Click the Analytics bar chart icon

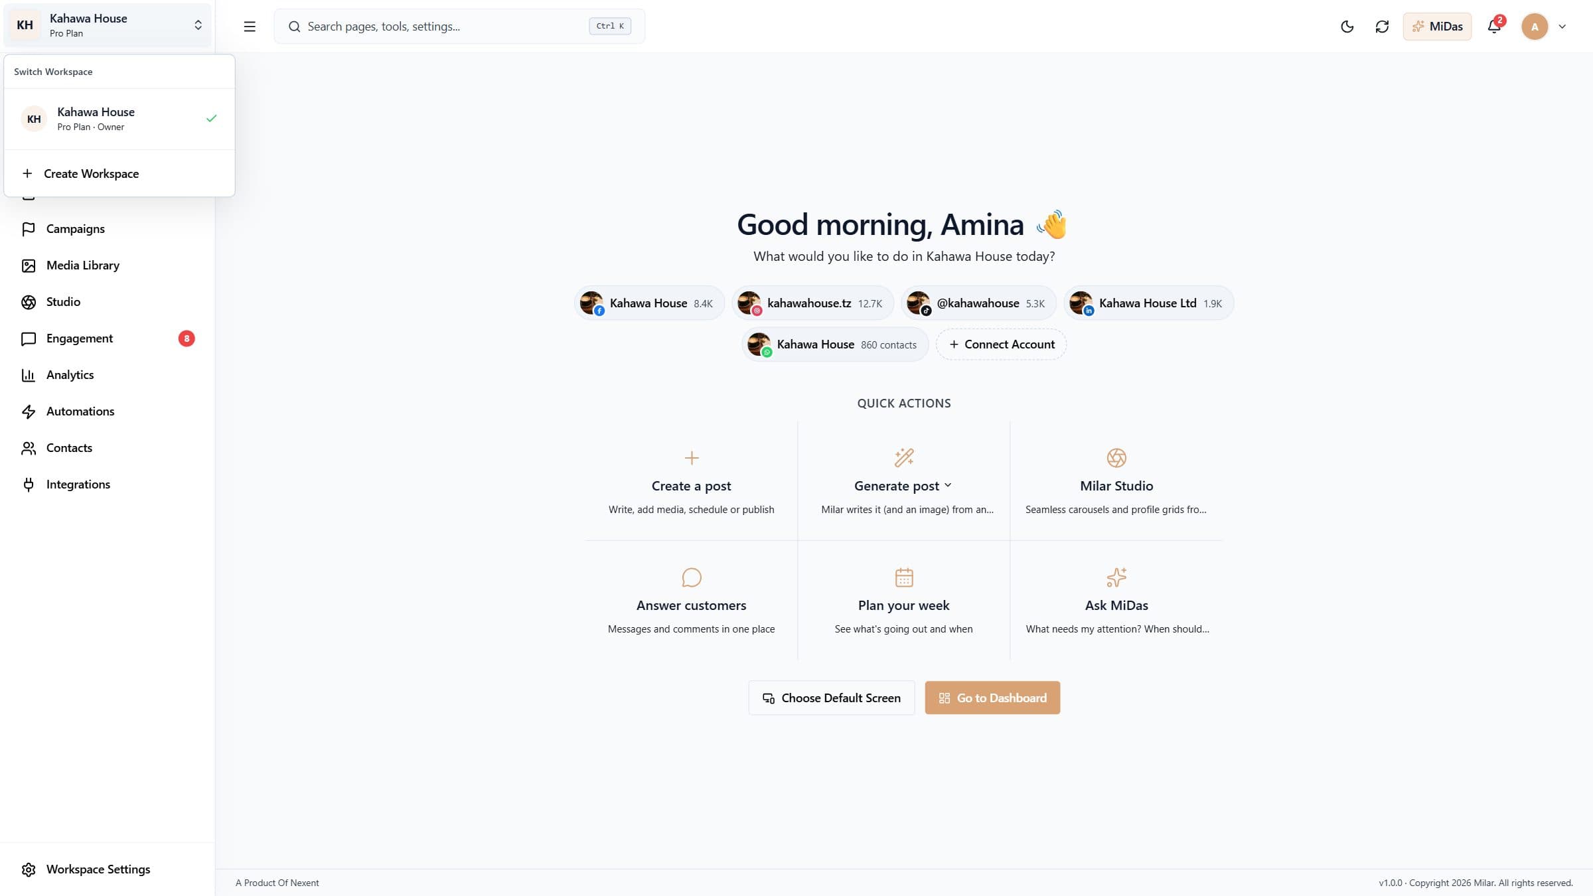pos(29,375)
